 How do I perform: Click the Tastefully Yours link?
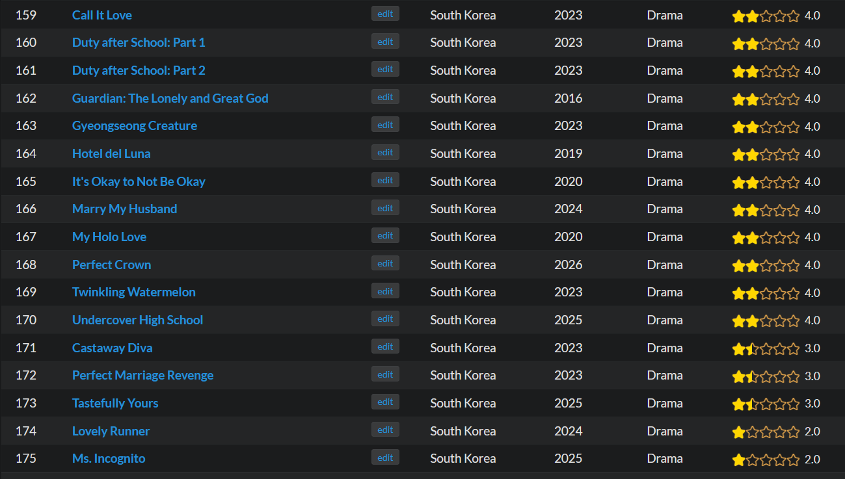(115, 403)
